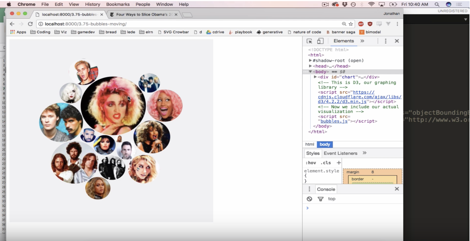Image resolution: width=470 pixels, height=241 pixels.
Task: Open the Notification Center icon
Action: (x=459, y=4)
